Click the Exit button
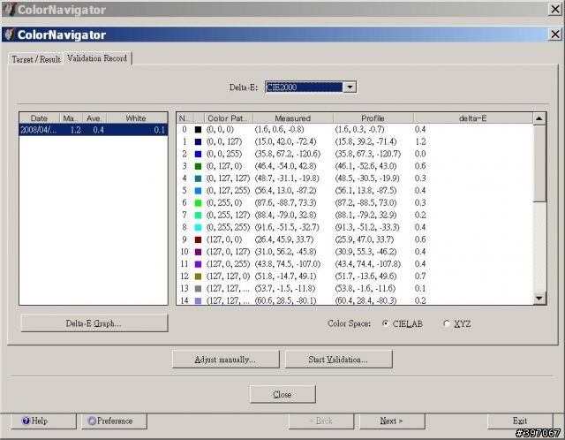Image resolution: width=565 pixels, height=440 pixels. click(x=520, y=421)
